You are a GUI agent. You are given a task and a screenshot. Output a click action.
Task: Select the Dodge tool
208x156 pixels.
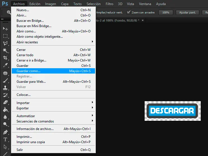pos(5,124)
